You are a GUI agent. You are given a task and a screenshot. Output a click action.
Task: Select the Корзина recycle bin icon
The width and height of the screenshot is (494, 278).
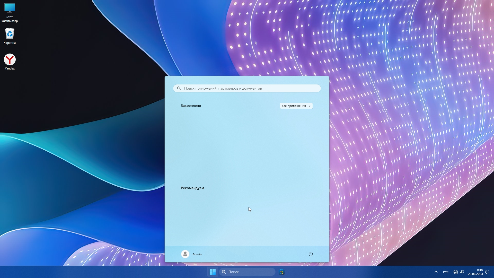(10, 34)
